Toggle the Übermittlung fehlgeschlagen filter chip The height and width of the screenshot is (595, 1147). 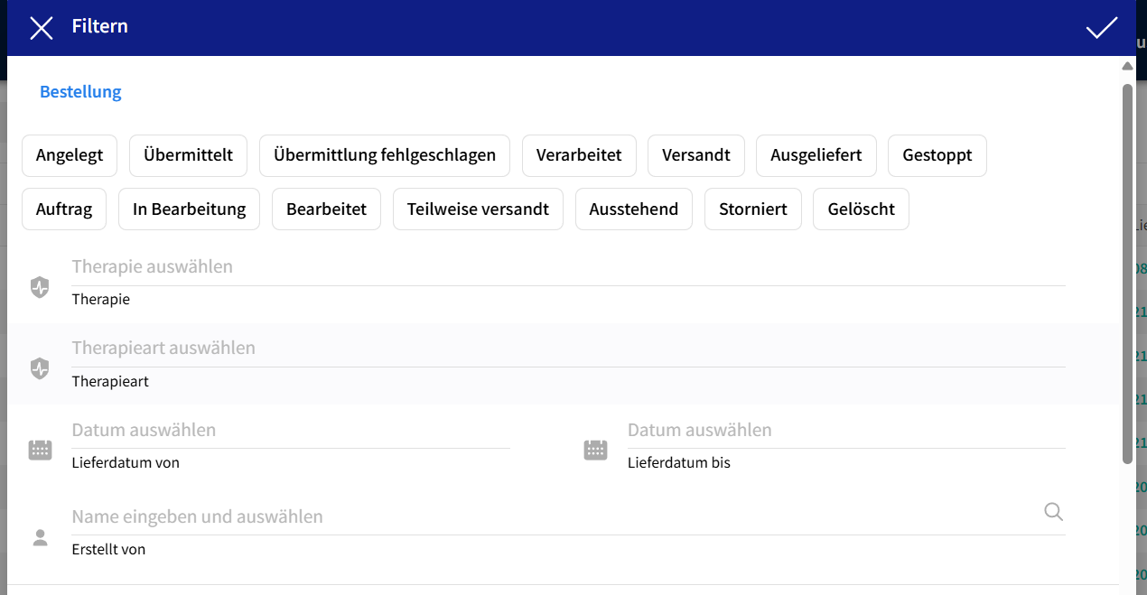pyautogui.click(x=385, y=155)
